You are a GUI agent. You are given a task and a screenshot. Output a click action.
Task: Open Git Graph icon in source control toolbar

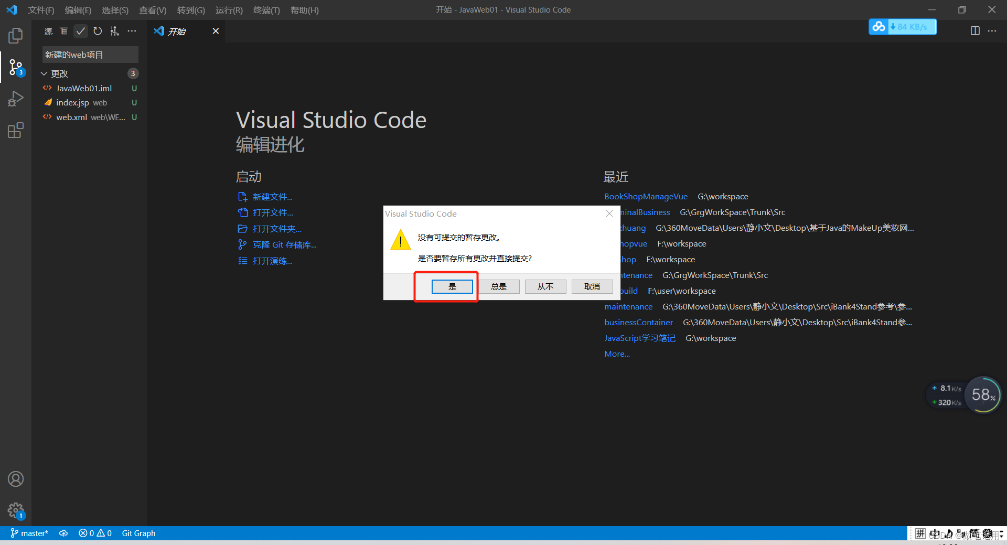tap(114, 31)
